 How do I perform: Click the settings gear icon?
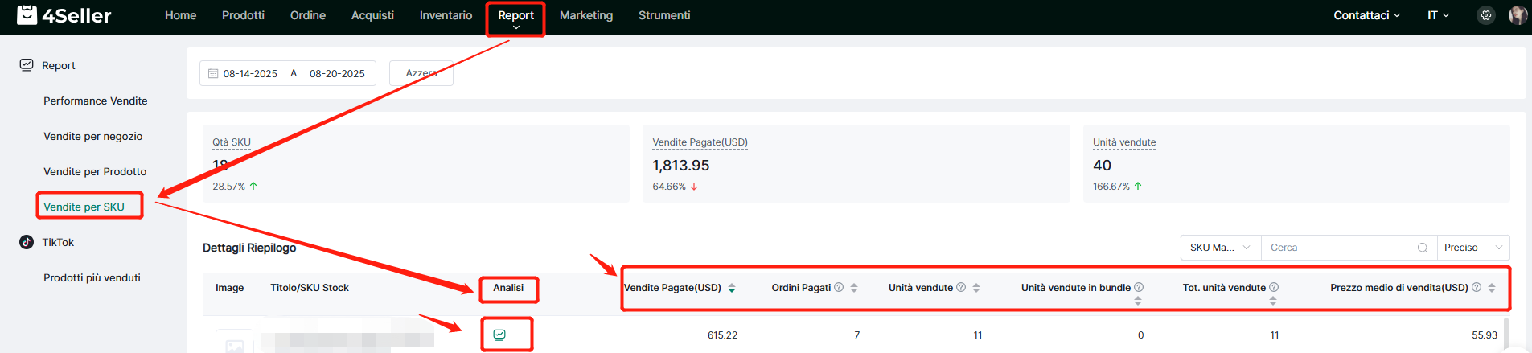1486,15
